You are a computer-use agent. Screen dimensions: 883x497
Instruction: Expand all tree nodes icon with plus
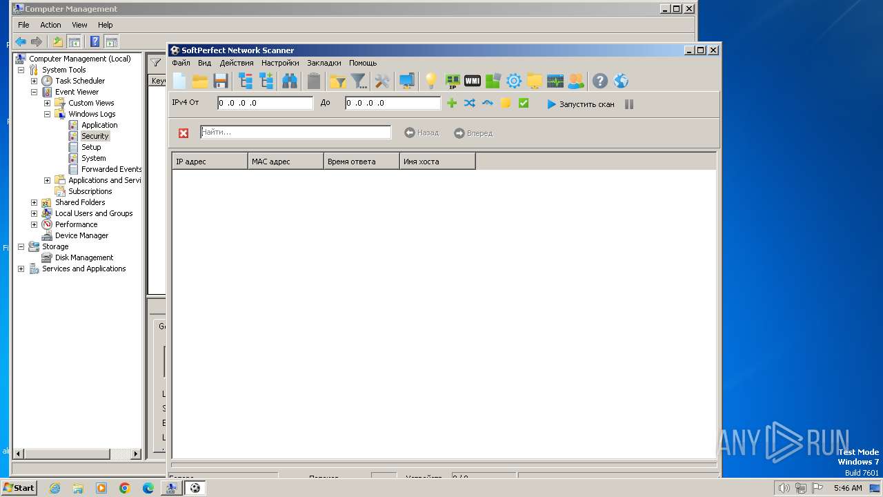(266, 81)
